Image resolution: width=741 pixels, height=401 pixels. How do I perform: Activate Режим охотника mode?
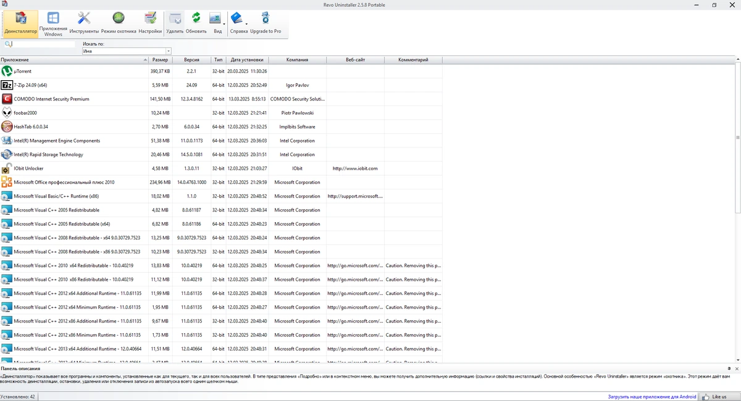coord(119,24)
